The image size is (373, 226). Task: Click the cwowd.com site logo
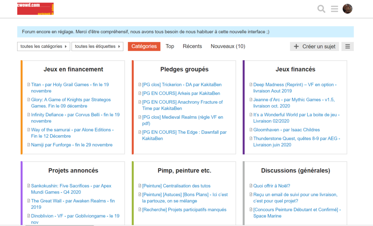point(35,9)
